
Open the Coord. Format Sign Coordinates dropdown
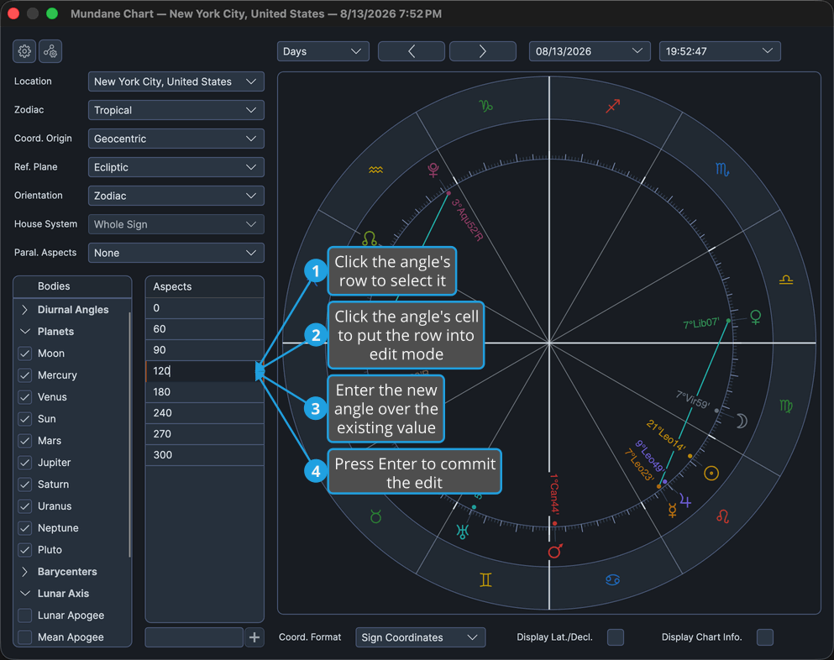click(x=420, y=637)
